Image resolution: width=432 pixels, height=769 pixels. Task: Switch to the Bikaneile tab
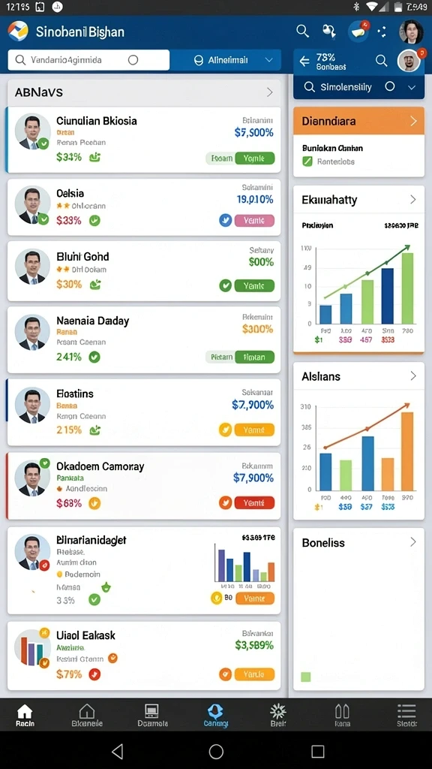pos(87,715)
